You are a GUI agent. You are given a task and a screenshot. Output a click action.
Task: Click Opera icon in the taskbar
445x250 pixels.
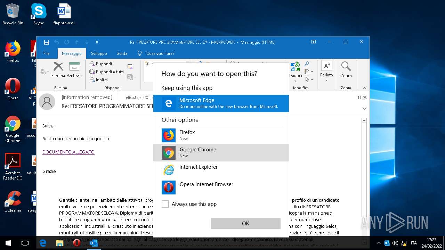(76, 243)
